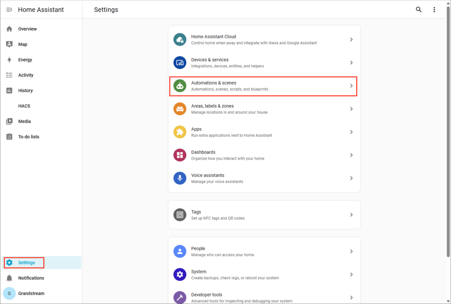Viewport: 451px width, 304px height.
Task: Click the History chart icon
Action: 9,91
